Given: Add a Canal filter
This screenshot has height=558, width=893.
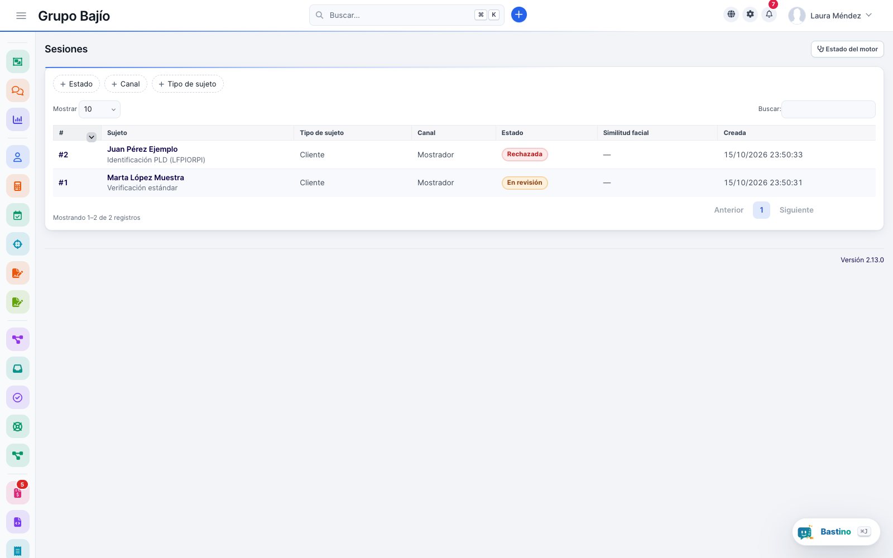Looking at the screenshot, I should (x=126, y=84).
